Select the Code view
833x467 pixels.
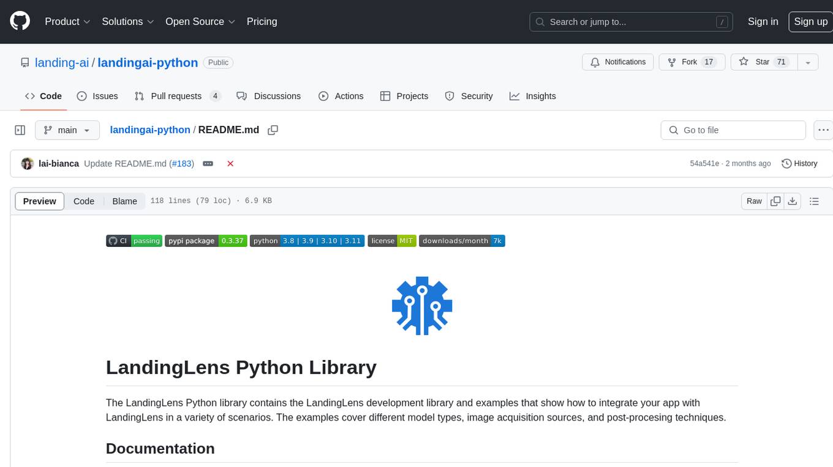pyautogui.click(x=84, y=201)
